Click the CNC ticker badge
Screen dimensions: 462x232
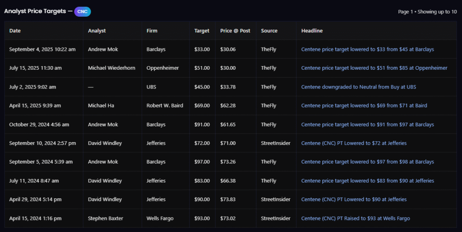pyautogui.click(x=83, y=11)
